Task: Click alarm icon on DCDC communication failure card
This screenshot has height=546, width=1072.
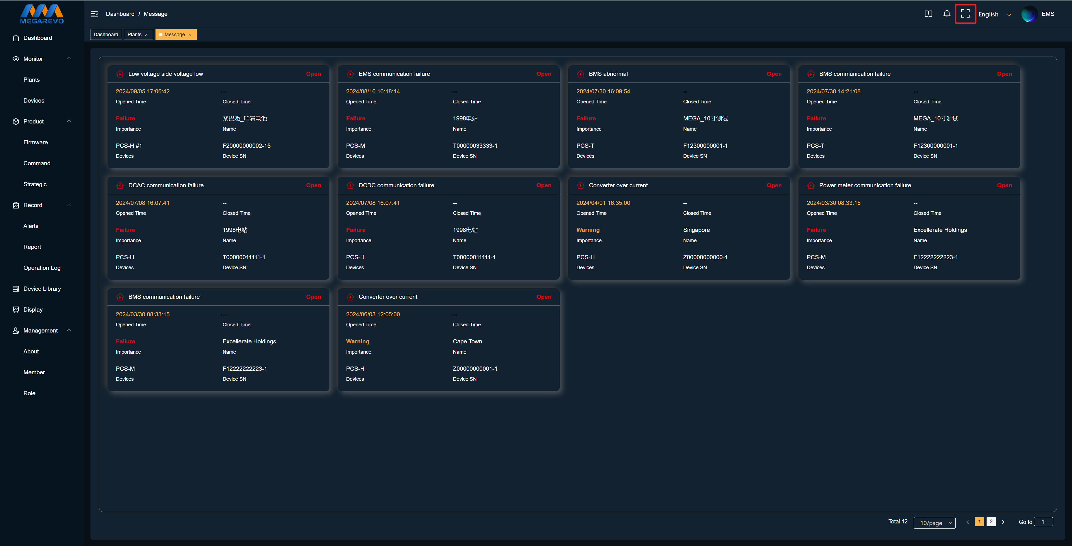Action: point(350,185)
